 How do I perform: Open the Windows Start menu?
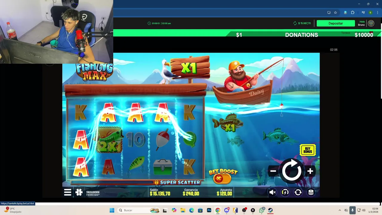[112, 210]
